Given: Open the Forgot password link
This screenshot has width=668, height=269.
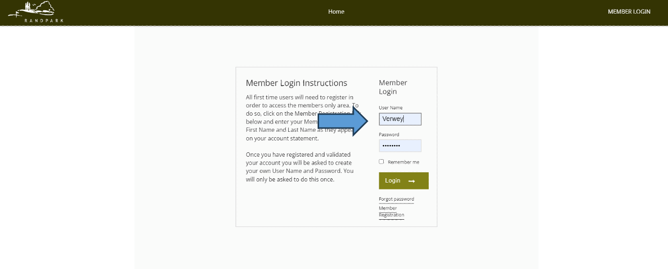Looking at the screenshot, I should click(x=396, y=199).
